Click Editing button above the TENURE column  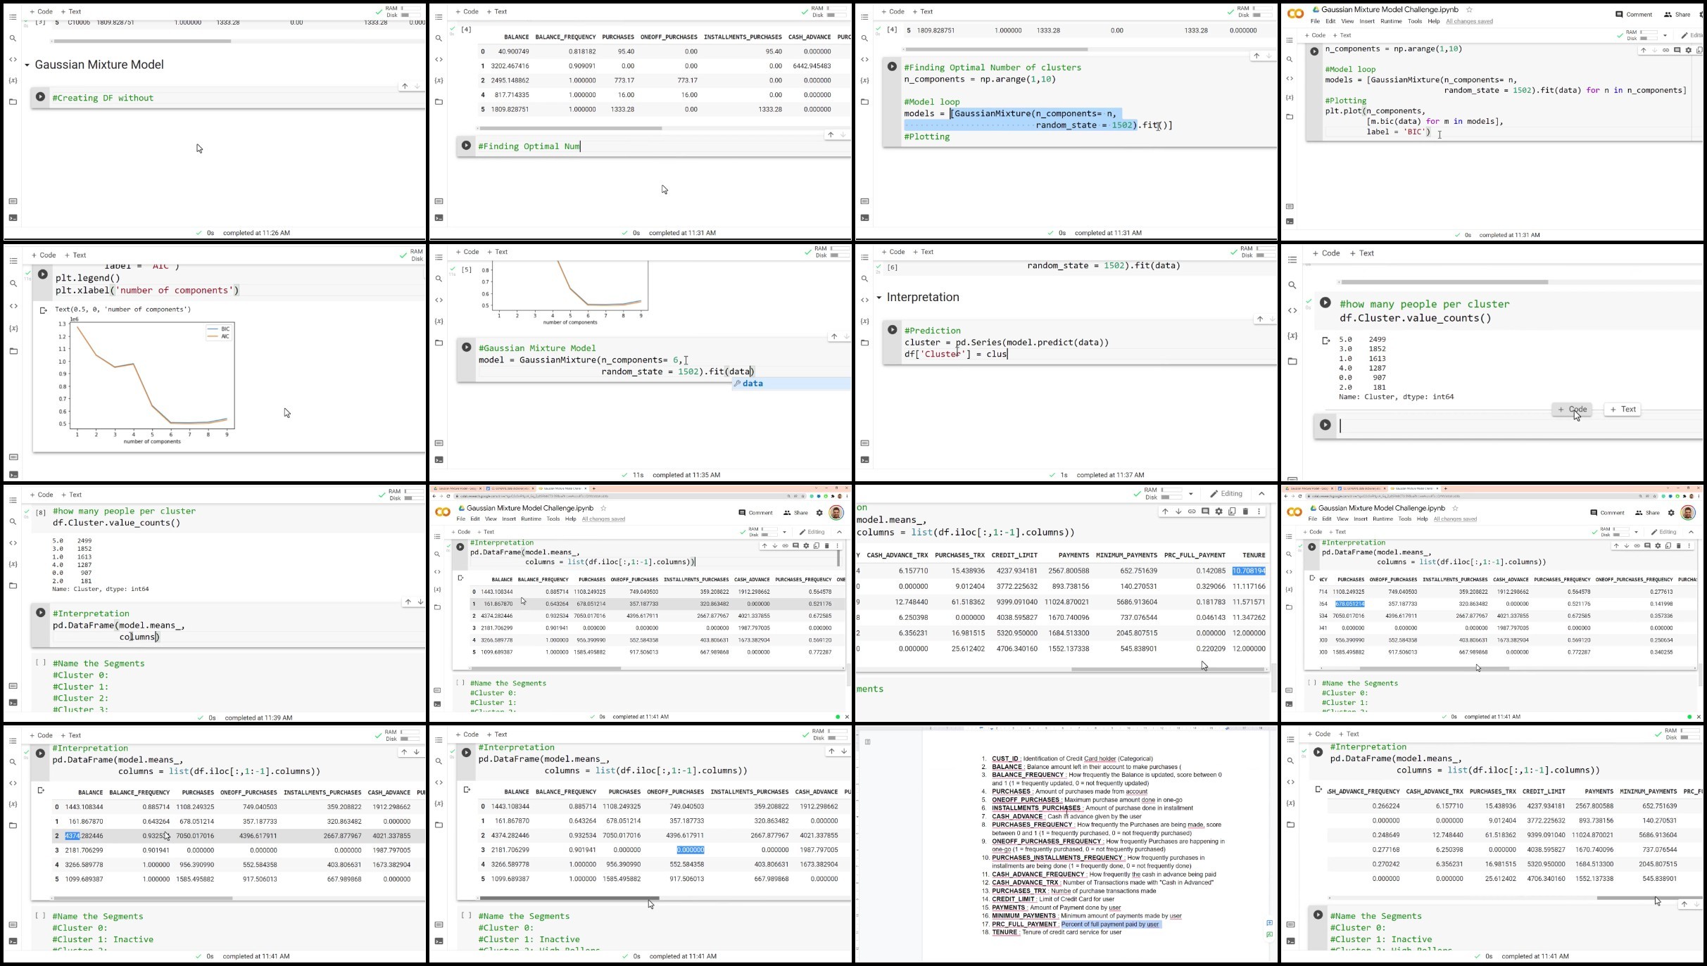1227,494
